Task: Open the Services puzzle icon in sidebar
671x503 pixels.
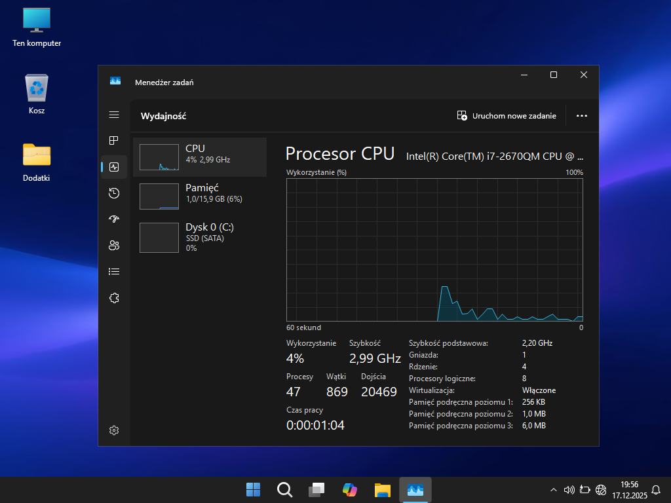Action: point(114,298)
